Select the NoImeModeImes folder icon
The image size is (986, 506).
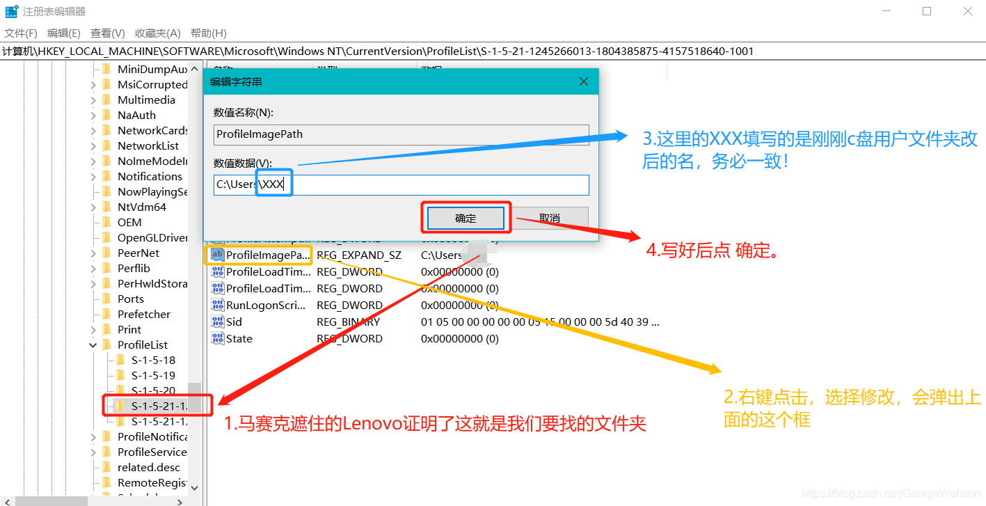[x=106, y=161]
